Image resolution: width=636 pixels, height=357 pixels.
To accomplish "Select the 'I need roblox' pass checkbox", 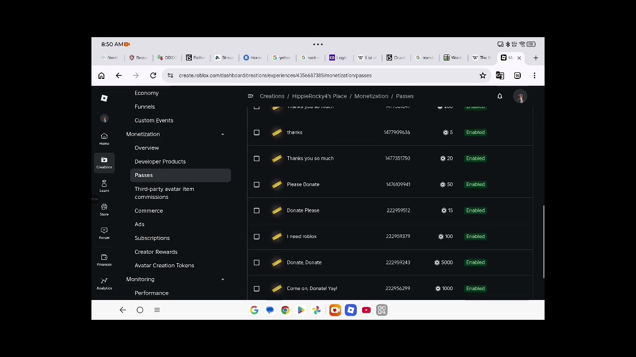I will click(256, 237).
